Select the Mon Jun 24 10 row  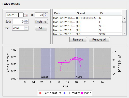coord(88,22)
